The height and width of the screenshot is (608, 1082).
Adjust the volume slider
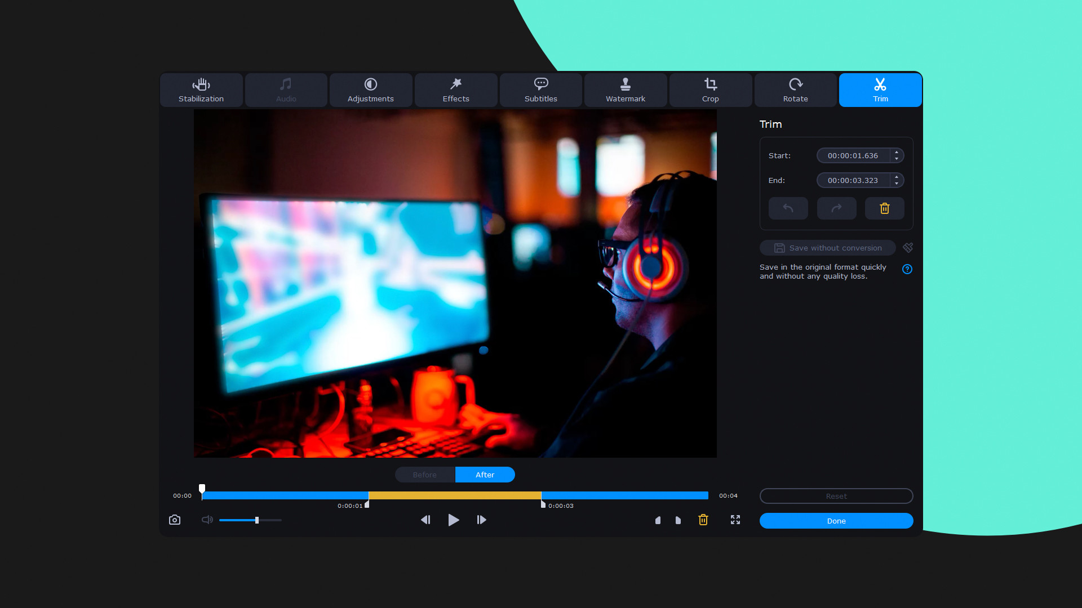(256, 520)
